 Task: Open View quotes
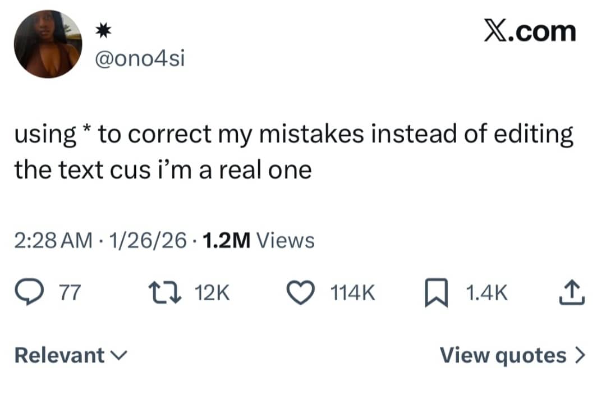[x=503, y=355]
